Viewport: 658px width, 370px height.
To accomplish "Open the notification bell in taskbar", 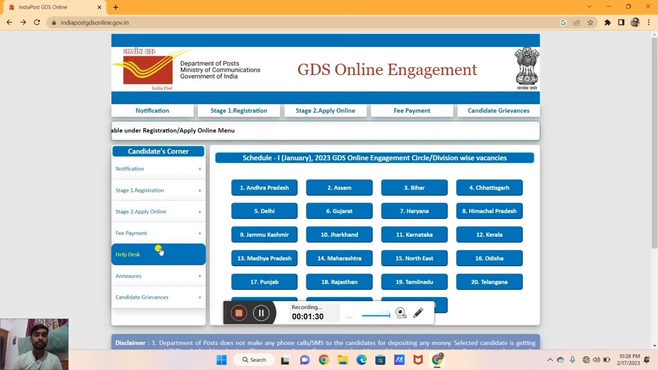I will point(648,360).
